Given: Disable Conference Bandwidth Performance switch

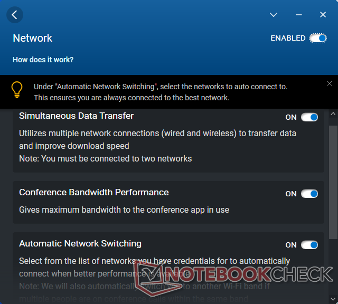Looking at the screenshot, I should coord(309,194).
